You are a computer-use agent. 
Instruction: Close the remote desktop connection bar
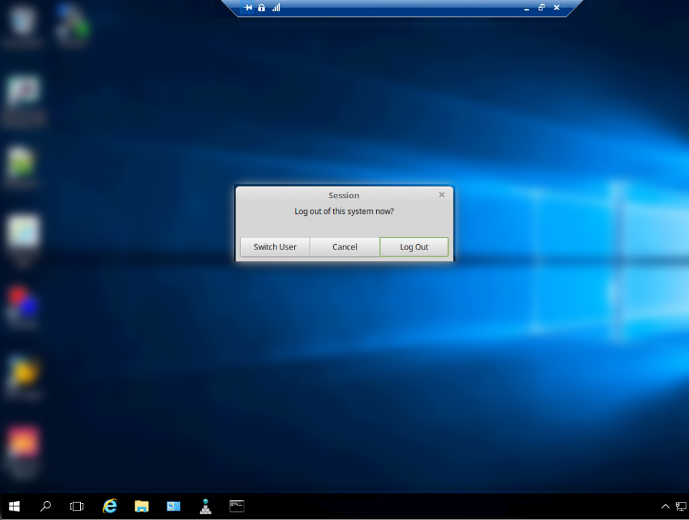[x=556, y=7]
